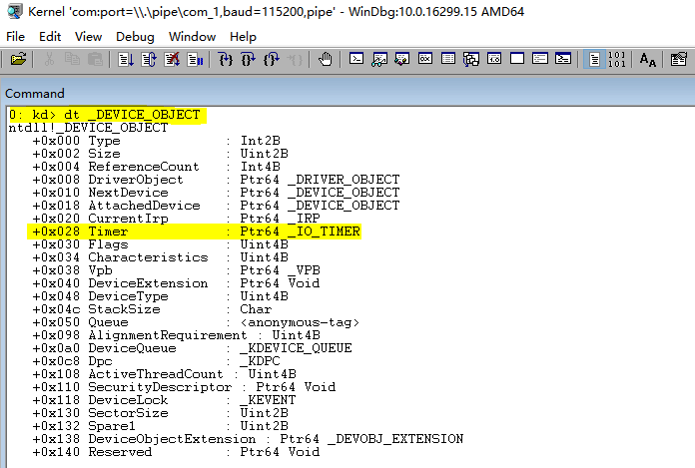Open the File menu

pyautogui.click(x=16, y=37)
